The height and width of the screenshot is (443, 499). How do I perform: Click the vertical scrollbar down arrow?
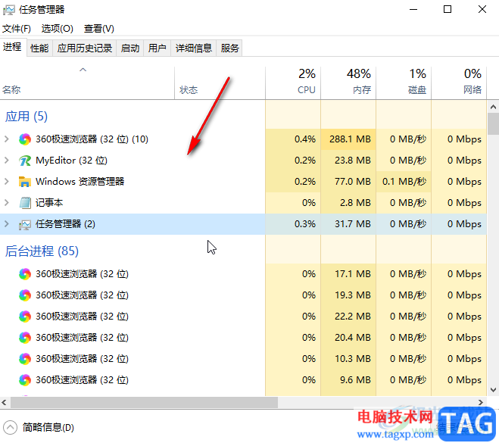[493, 390]
